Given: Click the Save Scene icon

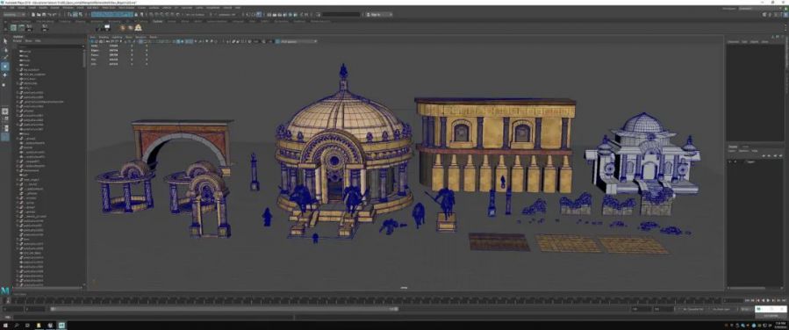Looking at the screenshot, I should [x=44, y=15].
